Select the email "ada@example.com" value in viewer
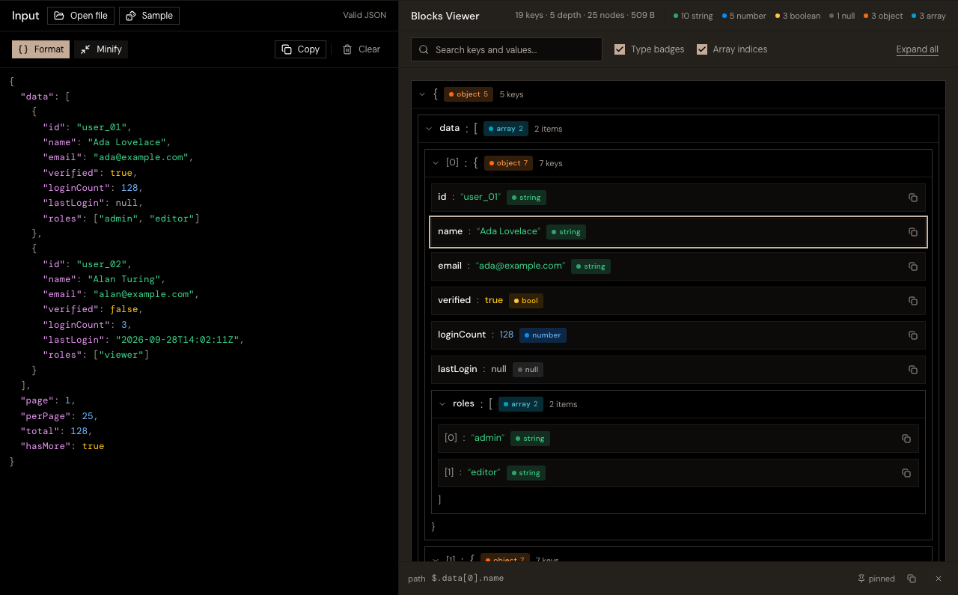958x595 pixels. tap(520, 266)
